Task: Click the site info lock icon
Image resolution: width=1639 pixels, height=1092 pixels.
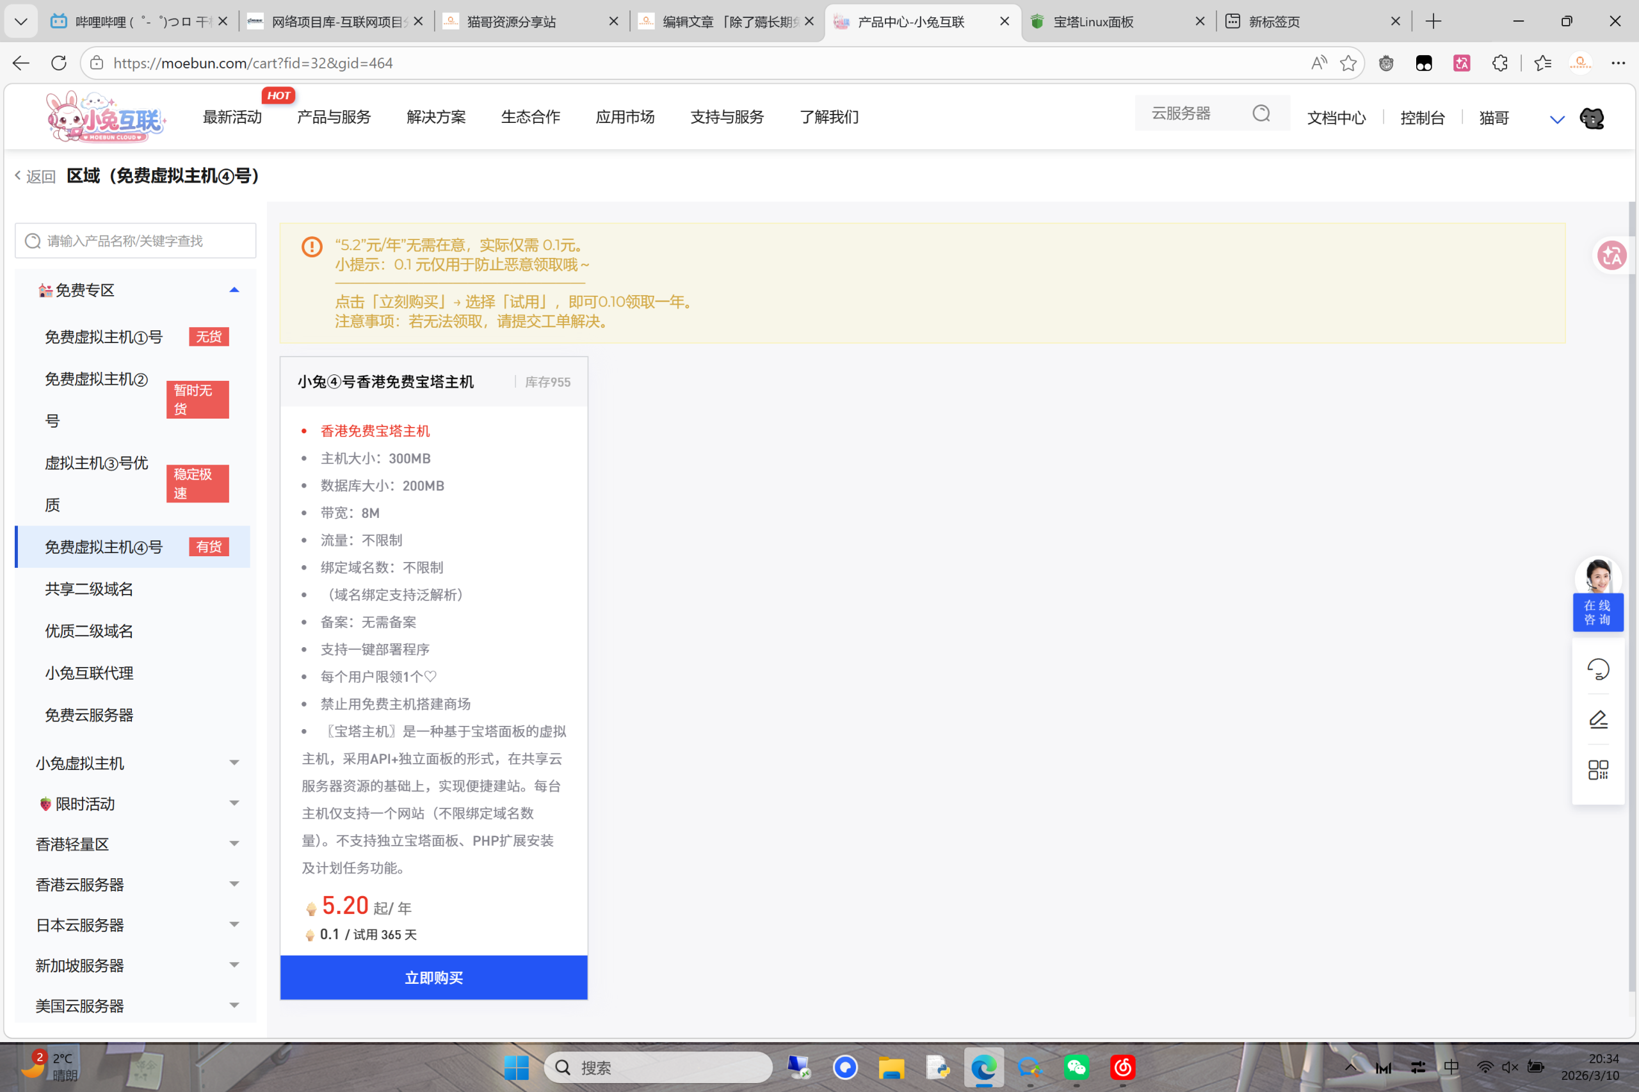Action: click(x=97, y=63)
